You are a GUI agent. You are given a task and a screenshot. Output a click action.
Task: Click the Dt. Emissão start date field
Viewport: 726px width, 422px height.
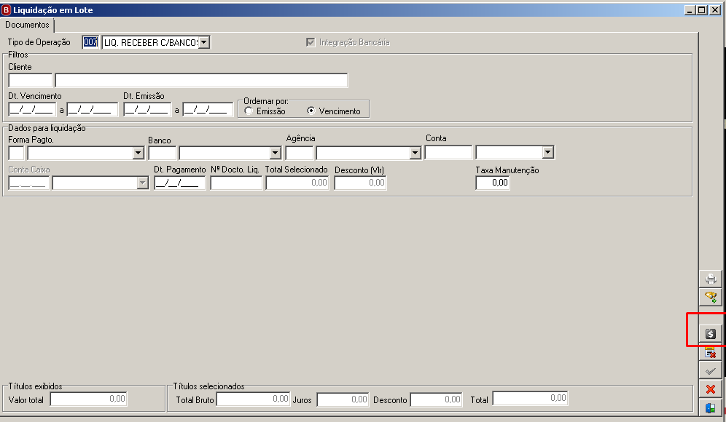tap(147, 110)
